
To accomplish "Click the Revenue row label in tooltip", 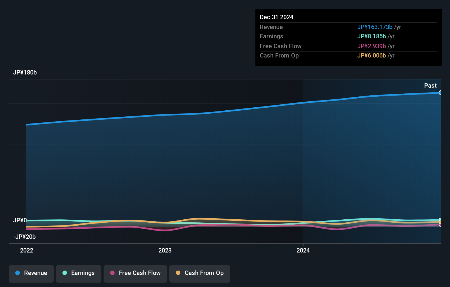I will click(271, 27).
